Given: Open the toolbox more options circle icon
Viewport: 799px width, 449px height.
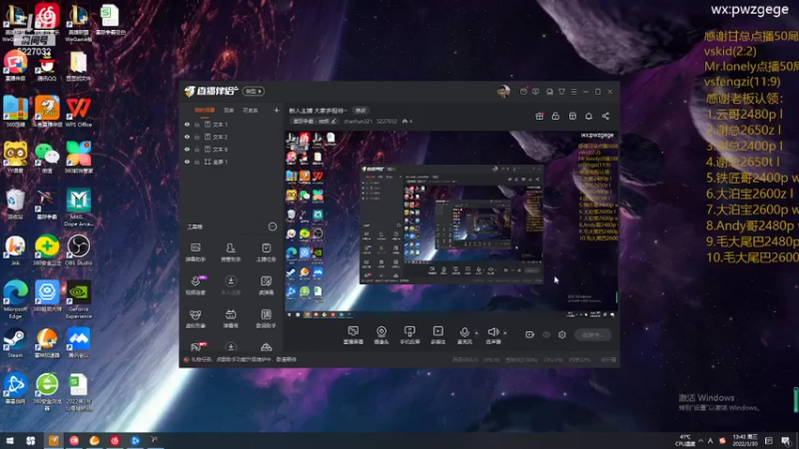Looking at the screenshot, I should click(x=273, y=226).
